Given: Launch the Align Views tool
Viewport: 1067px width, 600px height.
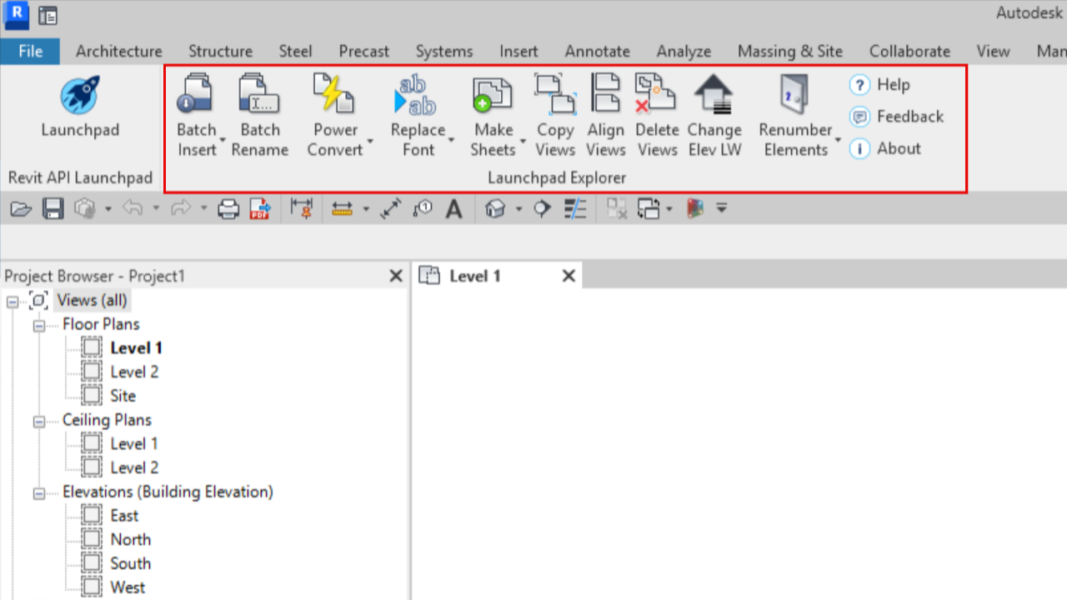Looking at the screenshot, I should pos(606,114).
